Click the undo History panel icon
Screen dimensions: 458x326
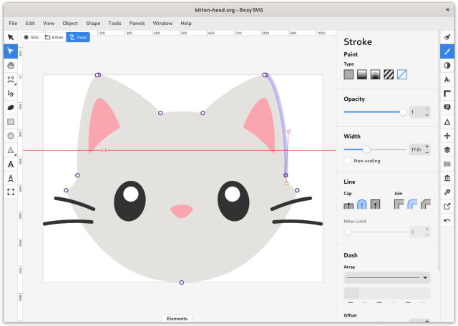[x=447, y=220]
